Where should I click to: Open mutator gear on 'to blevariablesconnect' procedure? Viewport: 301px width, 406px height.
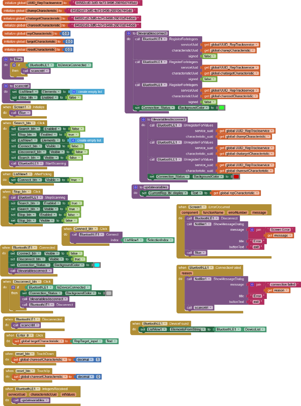(129, 33)
